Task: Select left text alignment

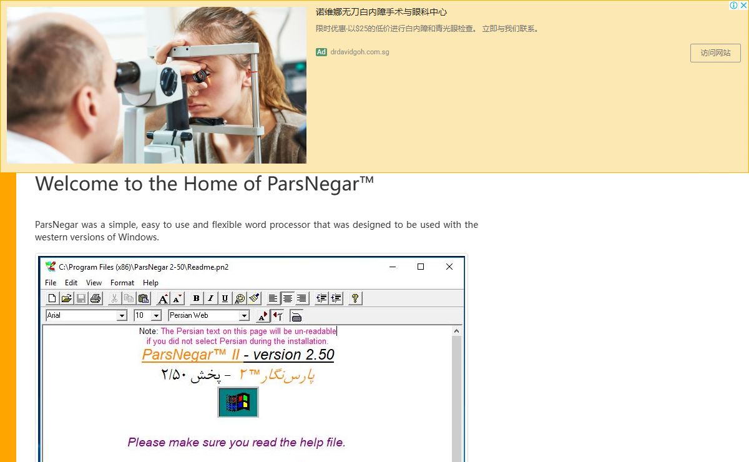Action: 273,298
